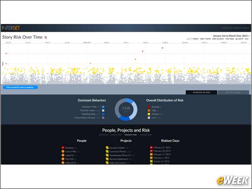This screenshot has height=189, width=252.
Task: Click the Extreme red risk swatch
Action: point(149,107)
